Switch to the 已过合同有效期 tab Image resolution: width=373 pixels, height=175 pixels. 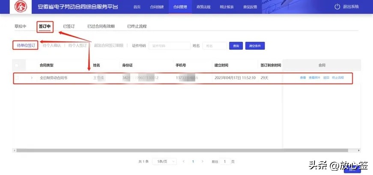101,27
